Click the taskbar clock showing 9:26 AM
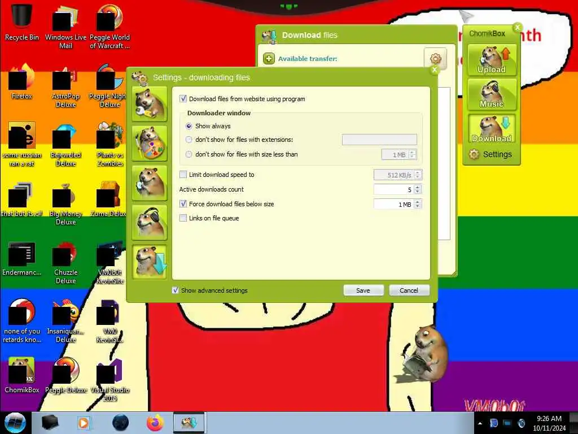This screenshot has width=578, height=434. pyautogui.click(x=549, y=423)
